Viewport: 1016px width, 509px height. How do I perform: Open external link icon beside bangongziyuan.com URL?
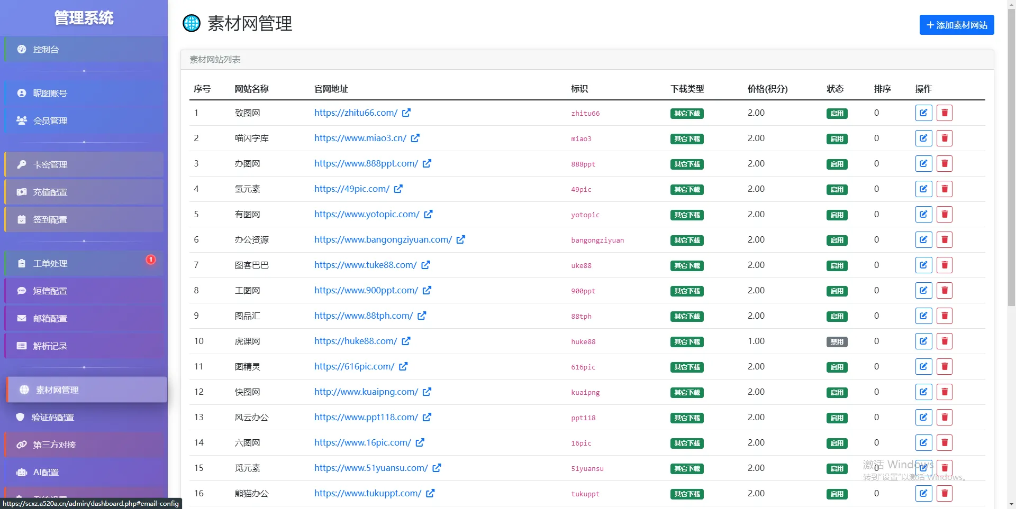pos(461,239)
